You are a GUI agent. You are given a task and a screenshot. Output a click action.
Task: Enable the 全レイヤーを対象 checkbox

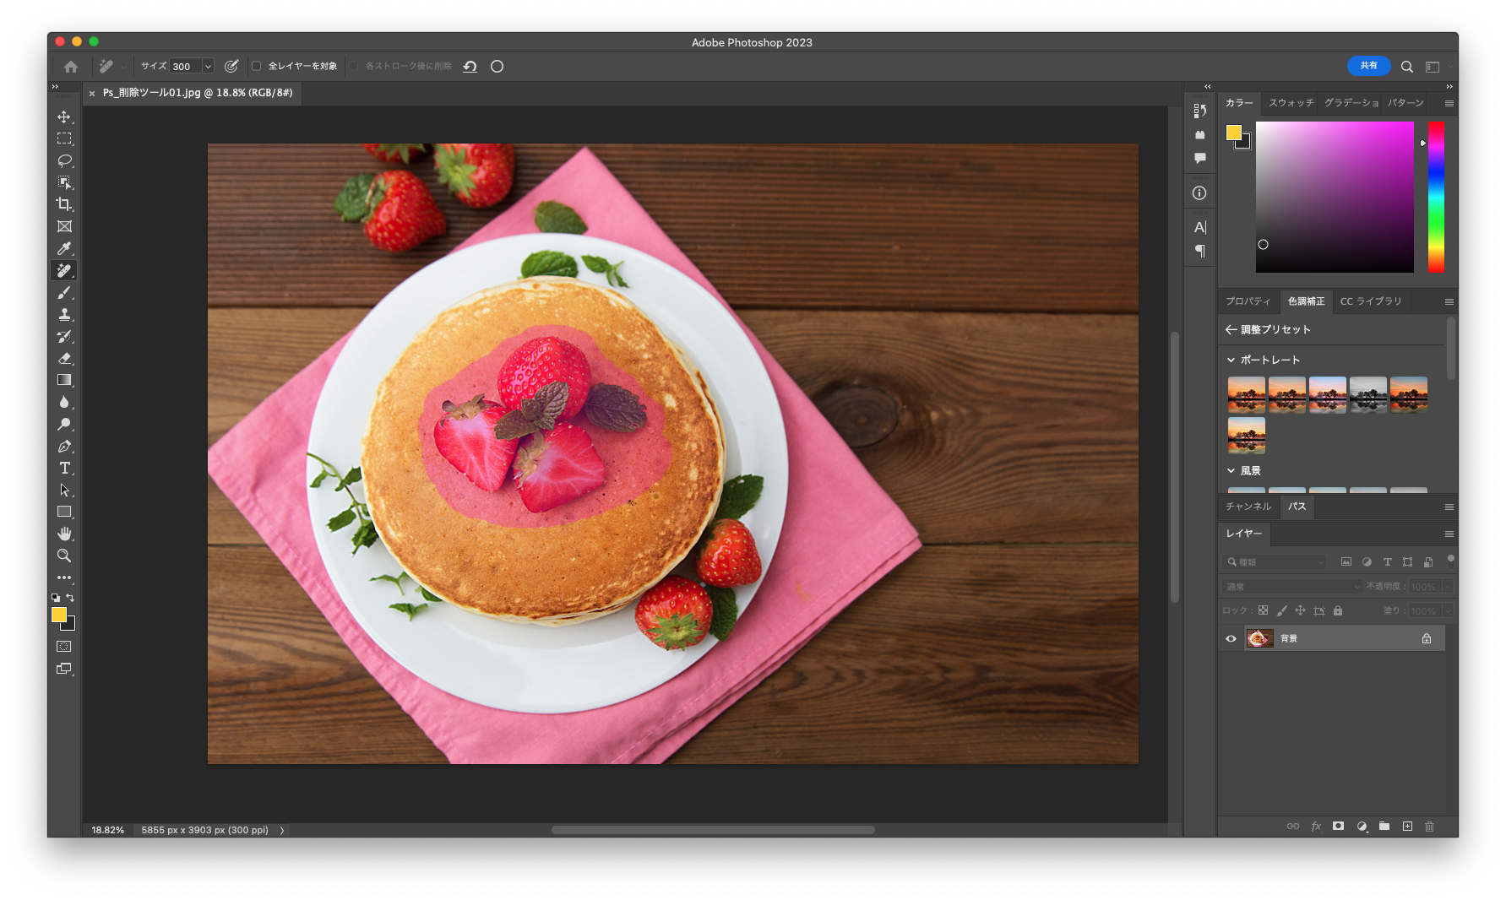(x=257, y=66)
